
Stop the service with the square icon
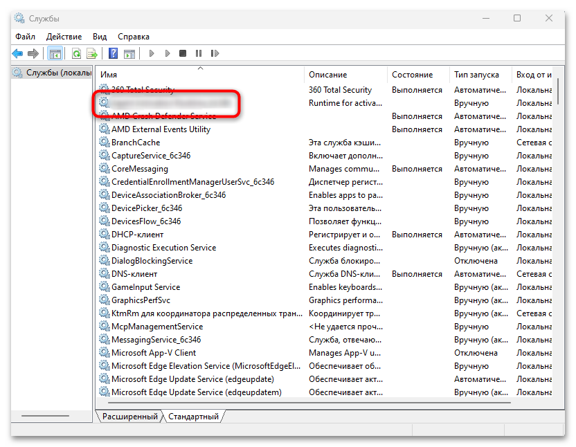[183, 53]
